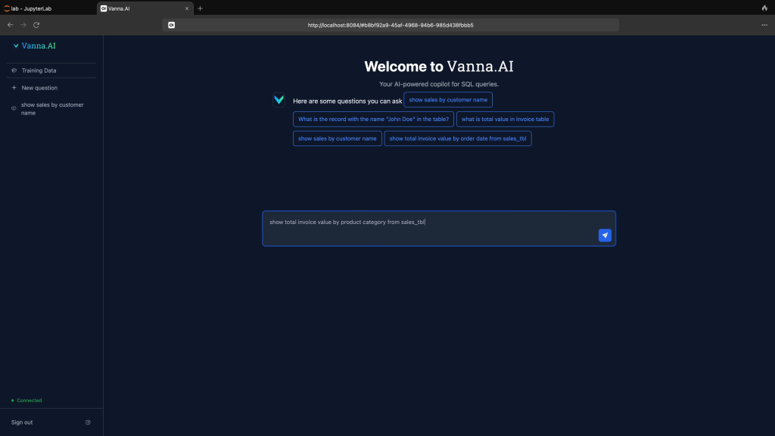
Task: Click the Vanna avatar beside suggested questions
Action: [x=279, y=100]
